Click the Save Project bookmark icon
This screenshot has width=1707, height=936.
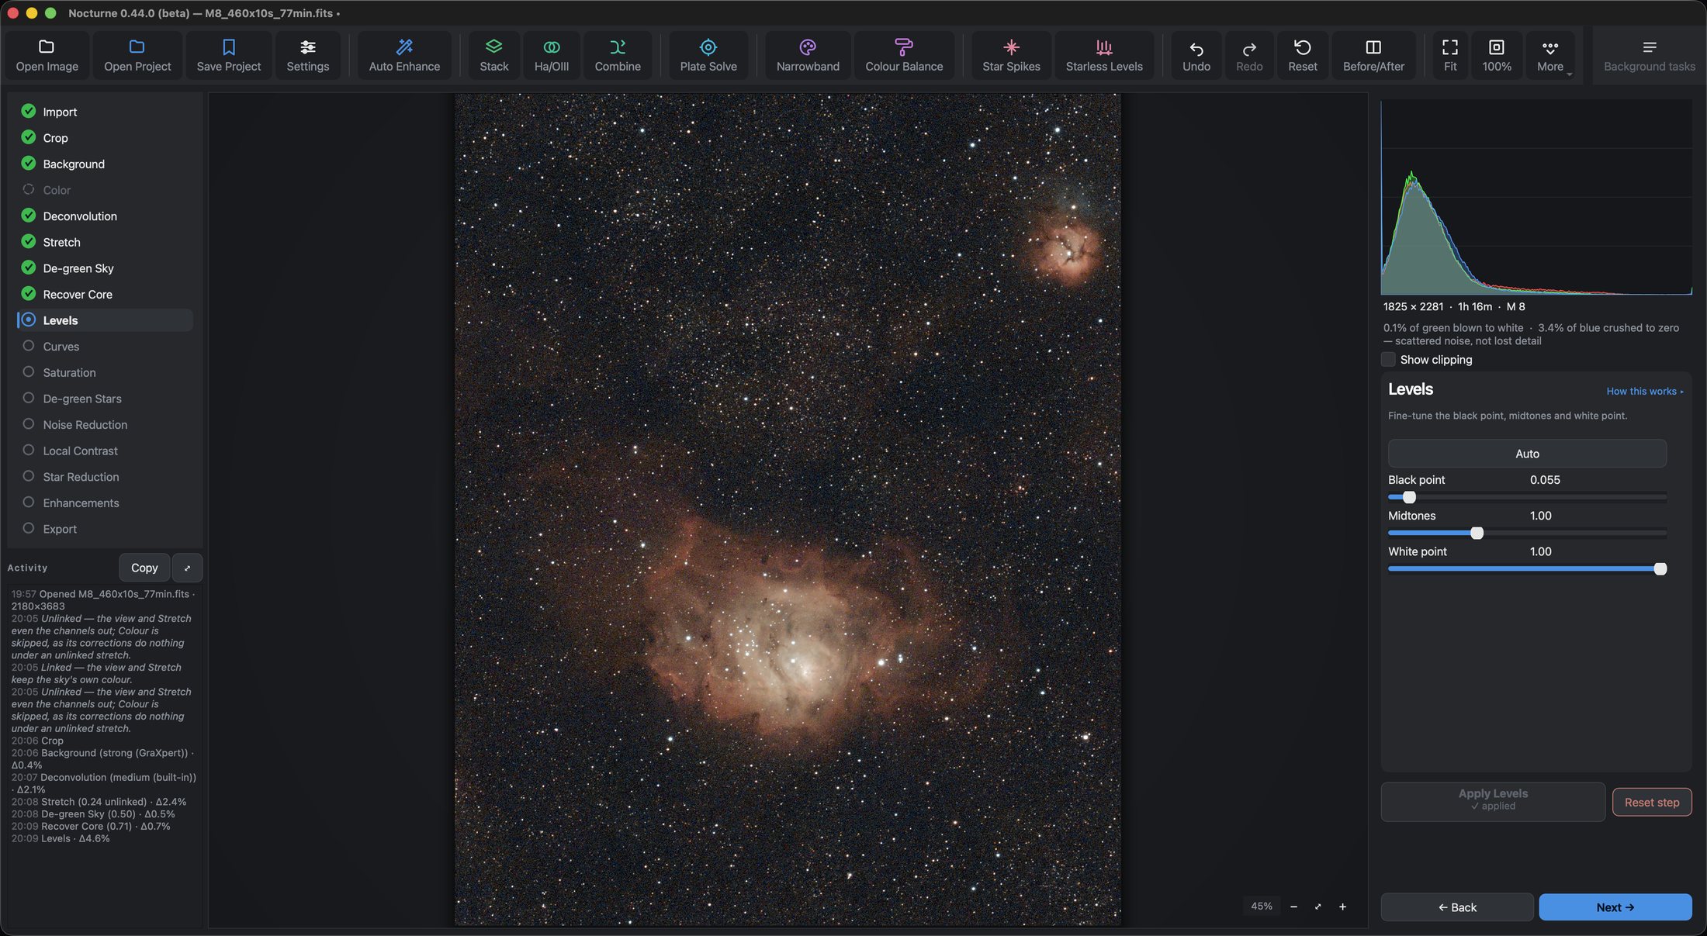click(x=228, y=47)
